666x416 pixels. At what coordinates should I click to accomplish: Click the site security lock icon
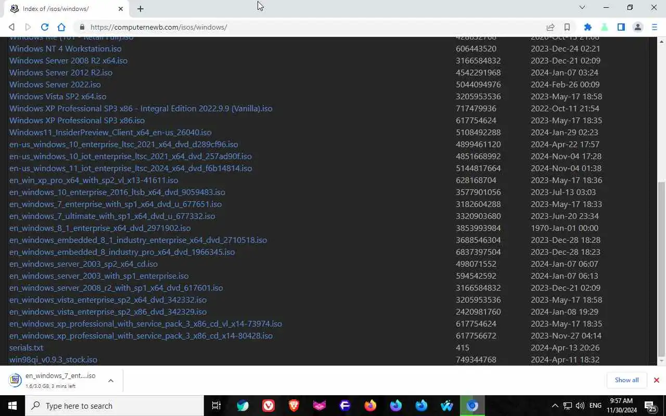click(82, 27)
